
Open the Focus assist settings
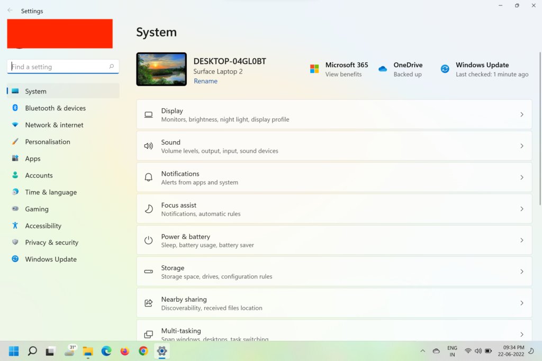(x=334, y=208)
